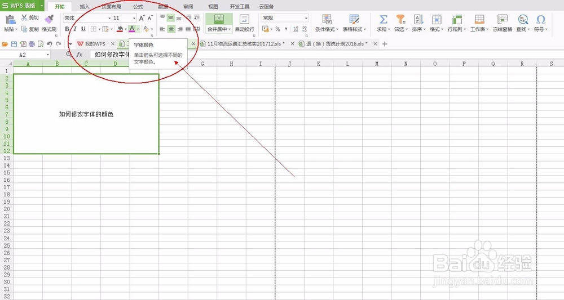Open the 开发工具 ribbon tab
Image resolution: width=564 pixels, height=300 pixels.
tap(240, 6)
